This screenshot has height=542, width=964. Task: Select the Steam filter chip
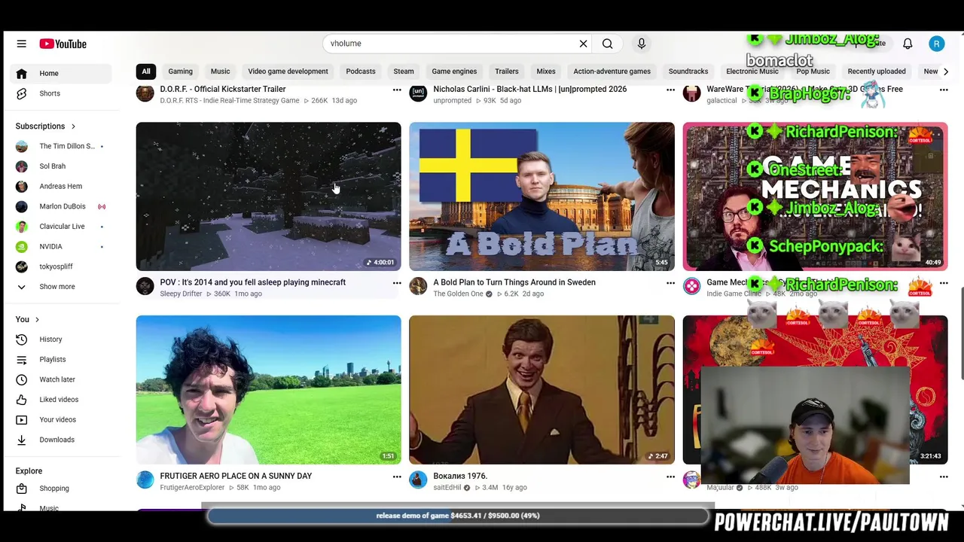coord(404,72)
